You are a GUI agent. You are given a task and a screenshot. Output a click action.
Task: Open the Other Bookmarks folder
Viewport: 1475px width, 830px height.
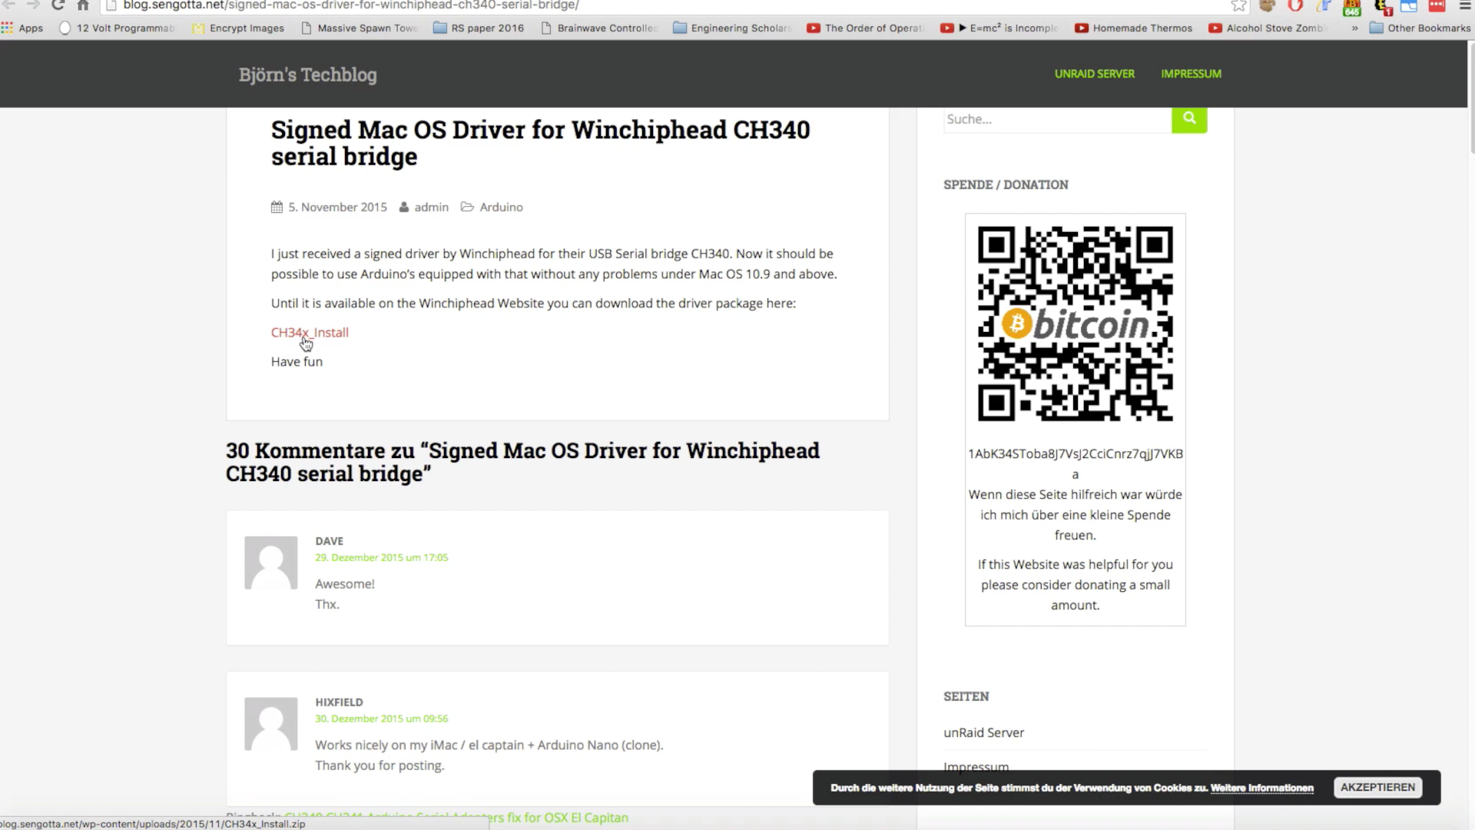[1420, 28]
